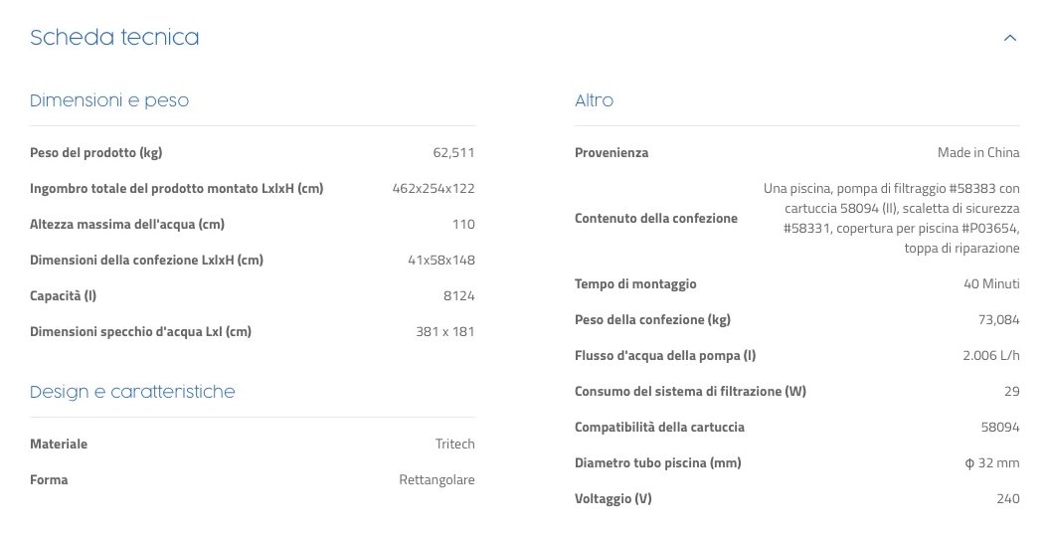Click the Scheda tecnica heading

click(x=114, y=39)
